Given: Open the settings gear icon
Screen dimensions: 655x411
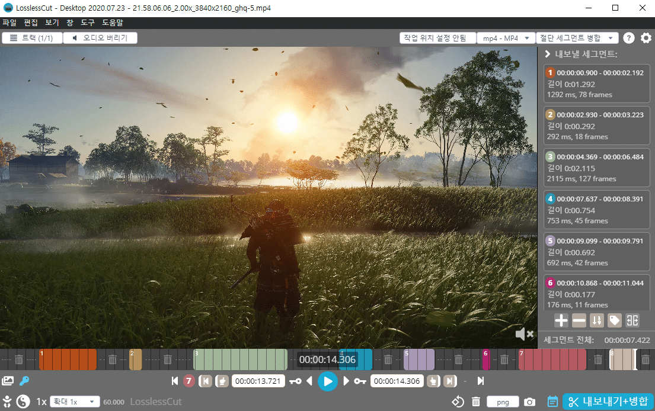Looking at the screenshot, I should coord(646,38).
